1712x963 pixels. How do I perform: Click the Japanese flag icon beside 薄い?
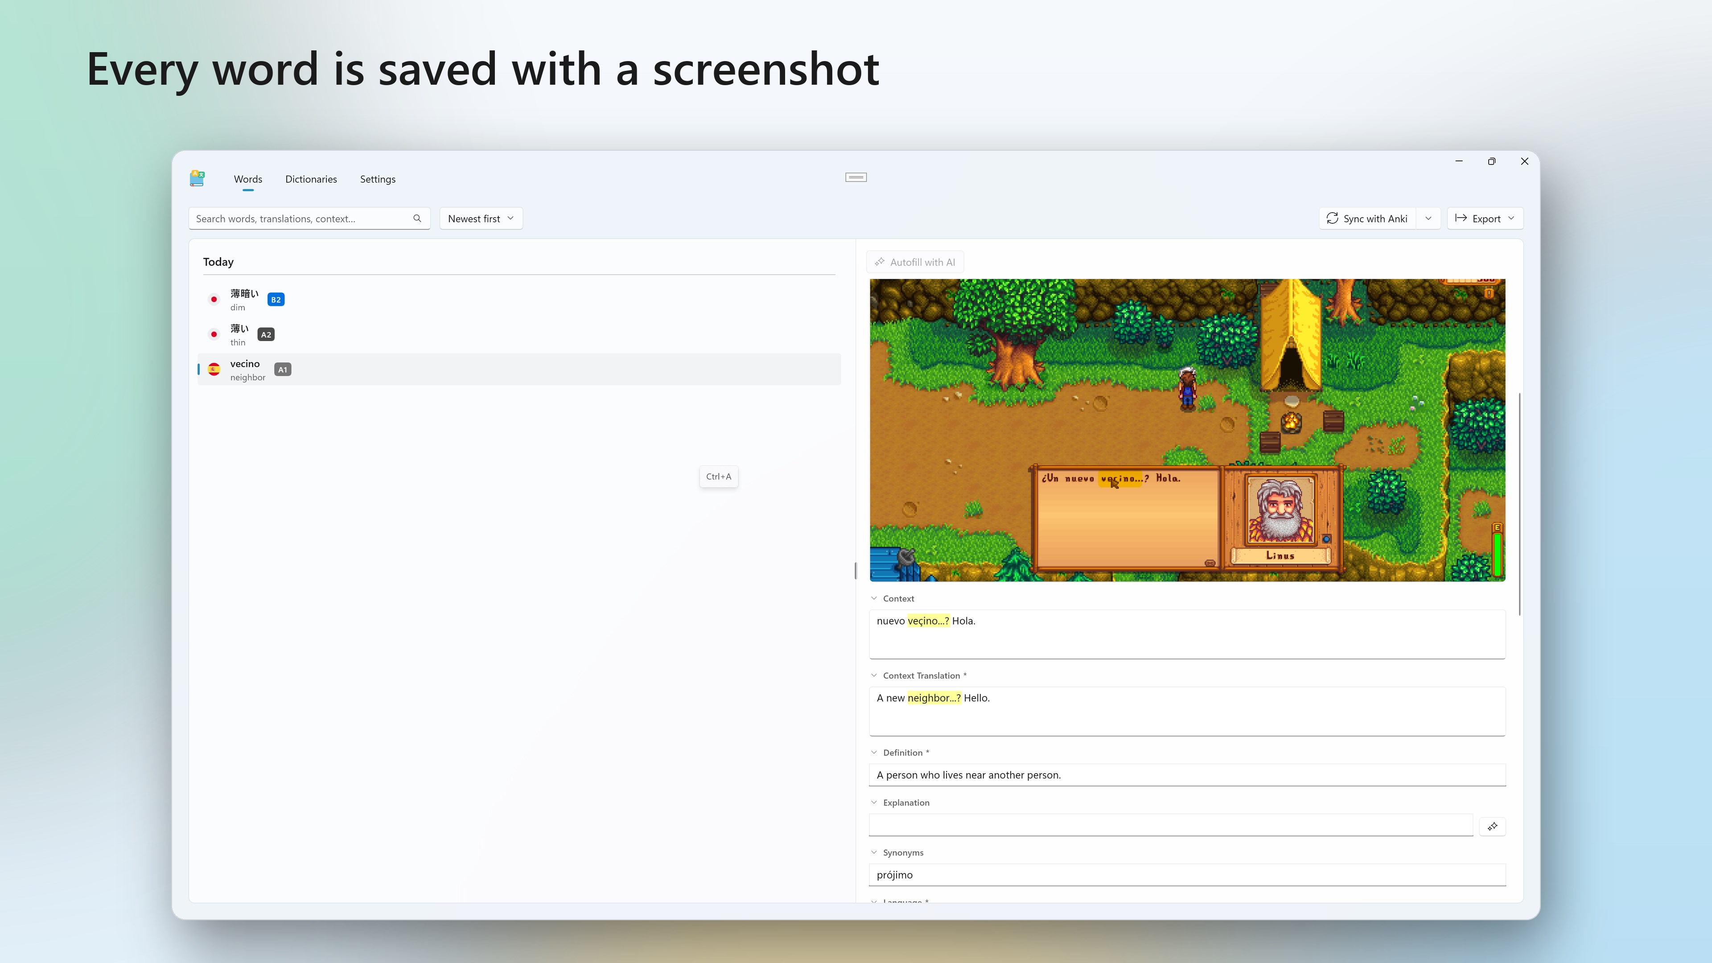[x=214, y=334]
